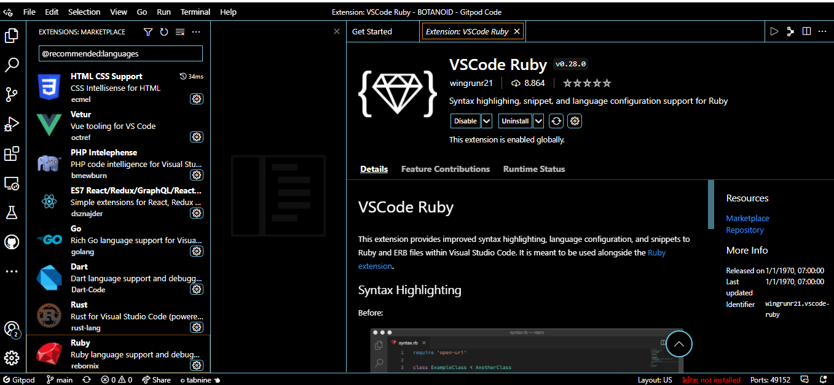Open the Repository resource link
The image size is (834, 385).
pyautogui.click(x=745, y=230)
